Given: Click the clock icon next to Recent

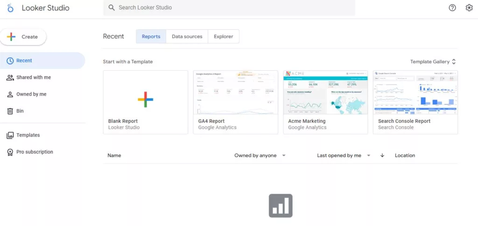Looking at the screenshot, I should tap(10, 61).
